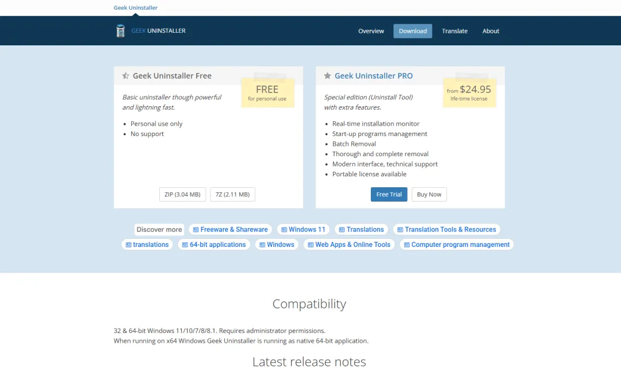
Task: Click the icon in the capitalized Translations chip
Action: click(x=342, y=230)
